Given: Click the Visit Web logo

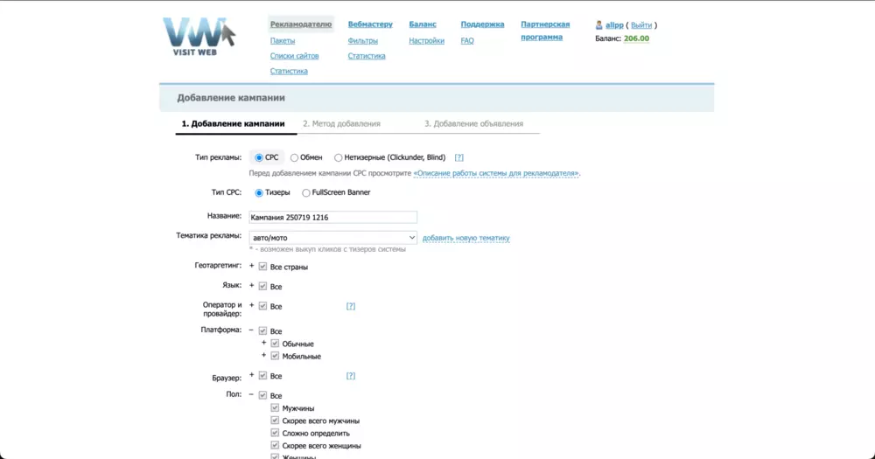Looking at the screenshot, I should [199, 36].
